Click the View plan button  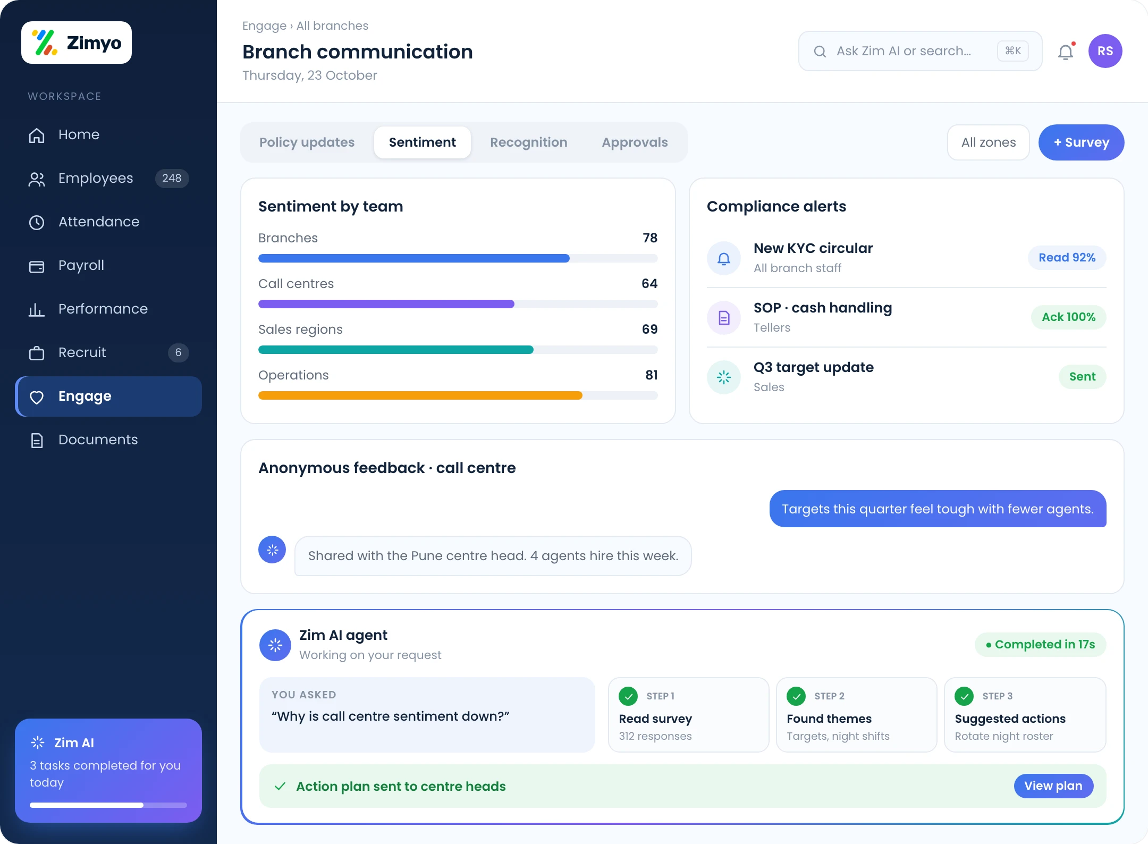pyautogui.click(x=1053, y=786)
